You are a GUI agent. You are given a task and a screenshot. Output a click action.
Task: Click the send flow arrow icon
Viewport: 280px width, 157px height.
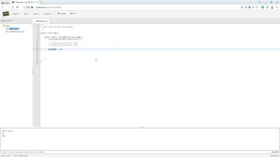253,7
